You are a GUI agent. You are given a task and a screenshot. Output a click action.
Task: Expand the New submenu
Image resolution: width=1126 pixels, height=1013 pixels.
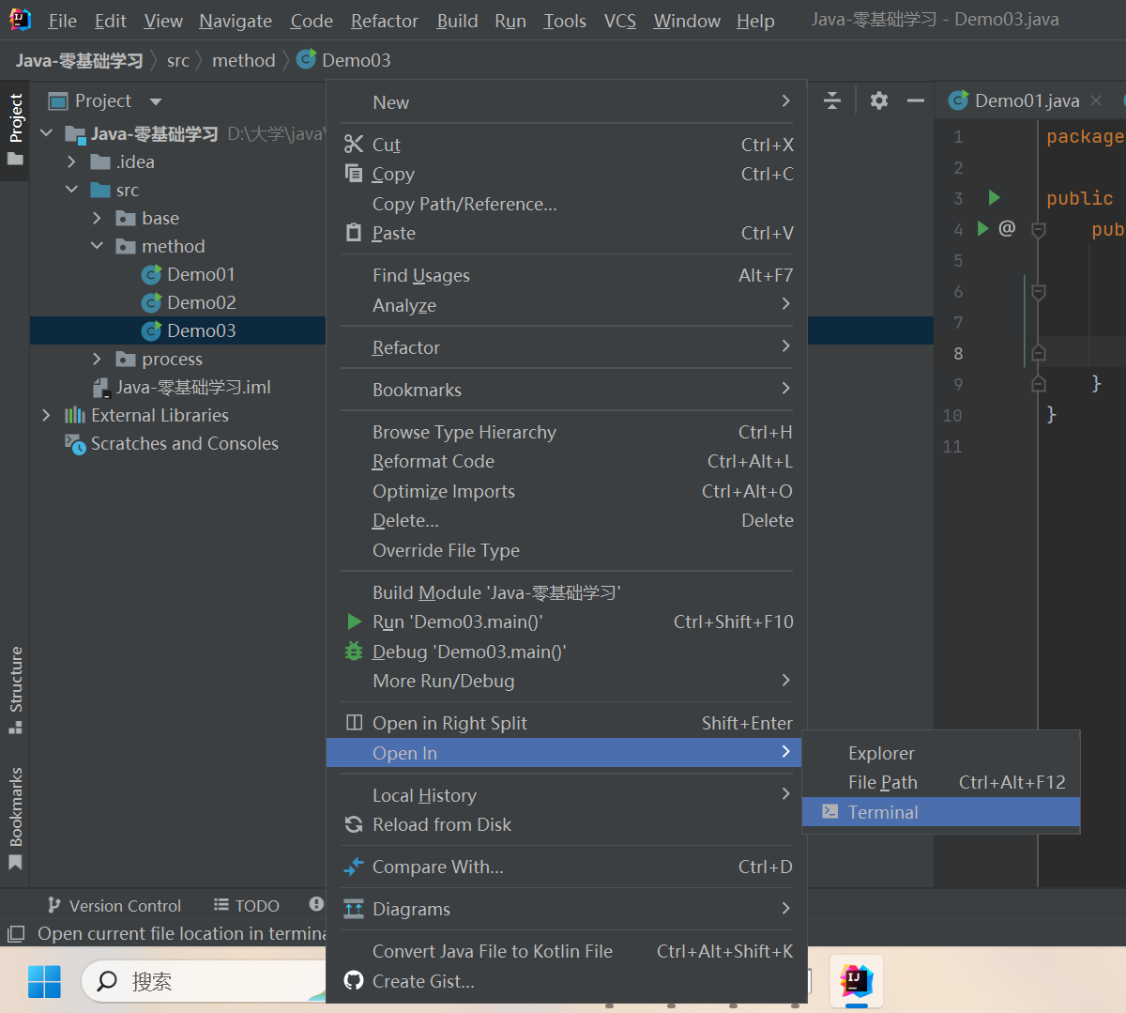(x=566, y=102)
